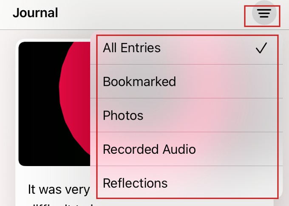Tap the filter icon next to Journal

264,13
